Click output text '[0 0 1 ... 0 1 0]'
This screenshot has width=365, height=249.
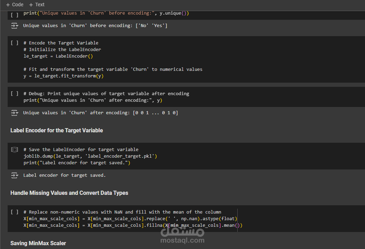[155, 113]
